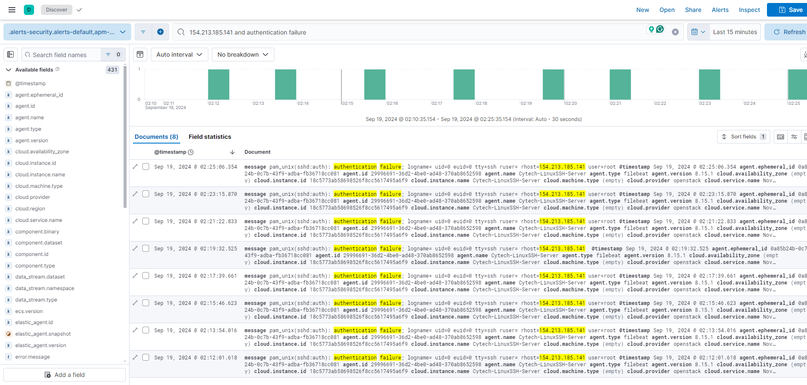Select checkbox for 02:21:22.833 document
The height and width of the screenshot is (385, 807).
coord(146,221)
